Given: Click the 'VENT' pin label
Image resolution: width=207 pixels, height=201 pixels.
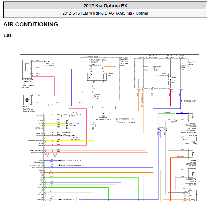Looking at the screenshot, I should 41,170.
